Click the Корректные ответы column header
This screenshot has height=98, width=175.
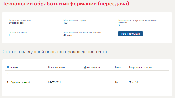pyautogui.click(x=140, y=67)
